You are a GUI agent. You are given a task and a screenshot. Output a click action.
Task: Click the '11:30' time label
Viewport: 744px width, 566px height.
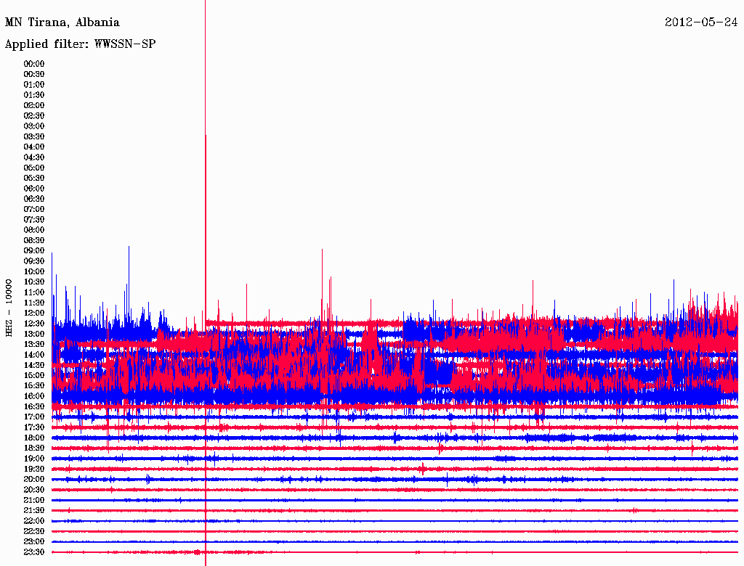tap(34, 303)
